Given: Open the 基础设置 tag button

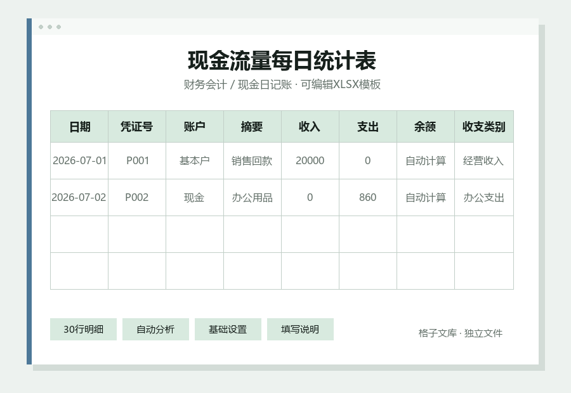Looking at the screenshot, I should tap(228, 330).
